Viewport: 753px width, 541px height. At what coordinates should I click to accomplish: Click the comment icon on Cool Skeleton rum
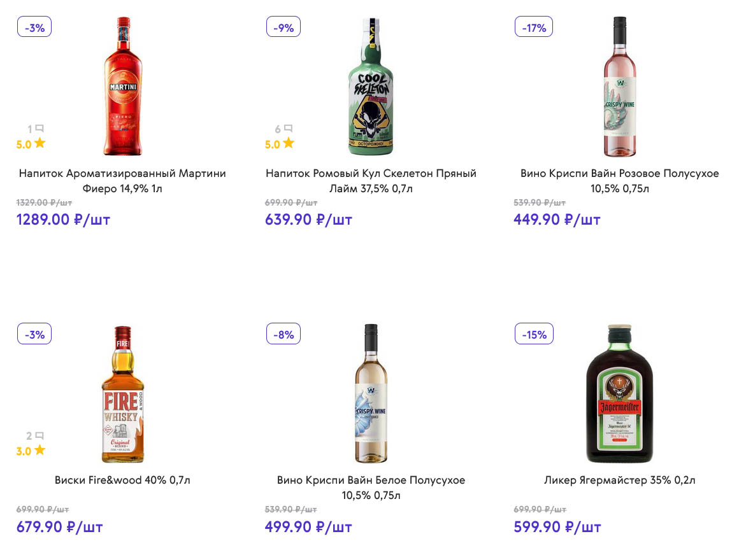pyautogui.click(x=288, y=129)
